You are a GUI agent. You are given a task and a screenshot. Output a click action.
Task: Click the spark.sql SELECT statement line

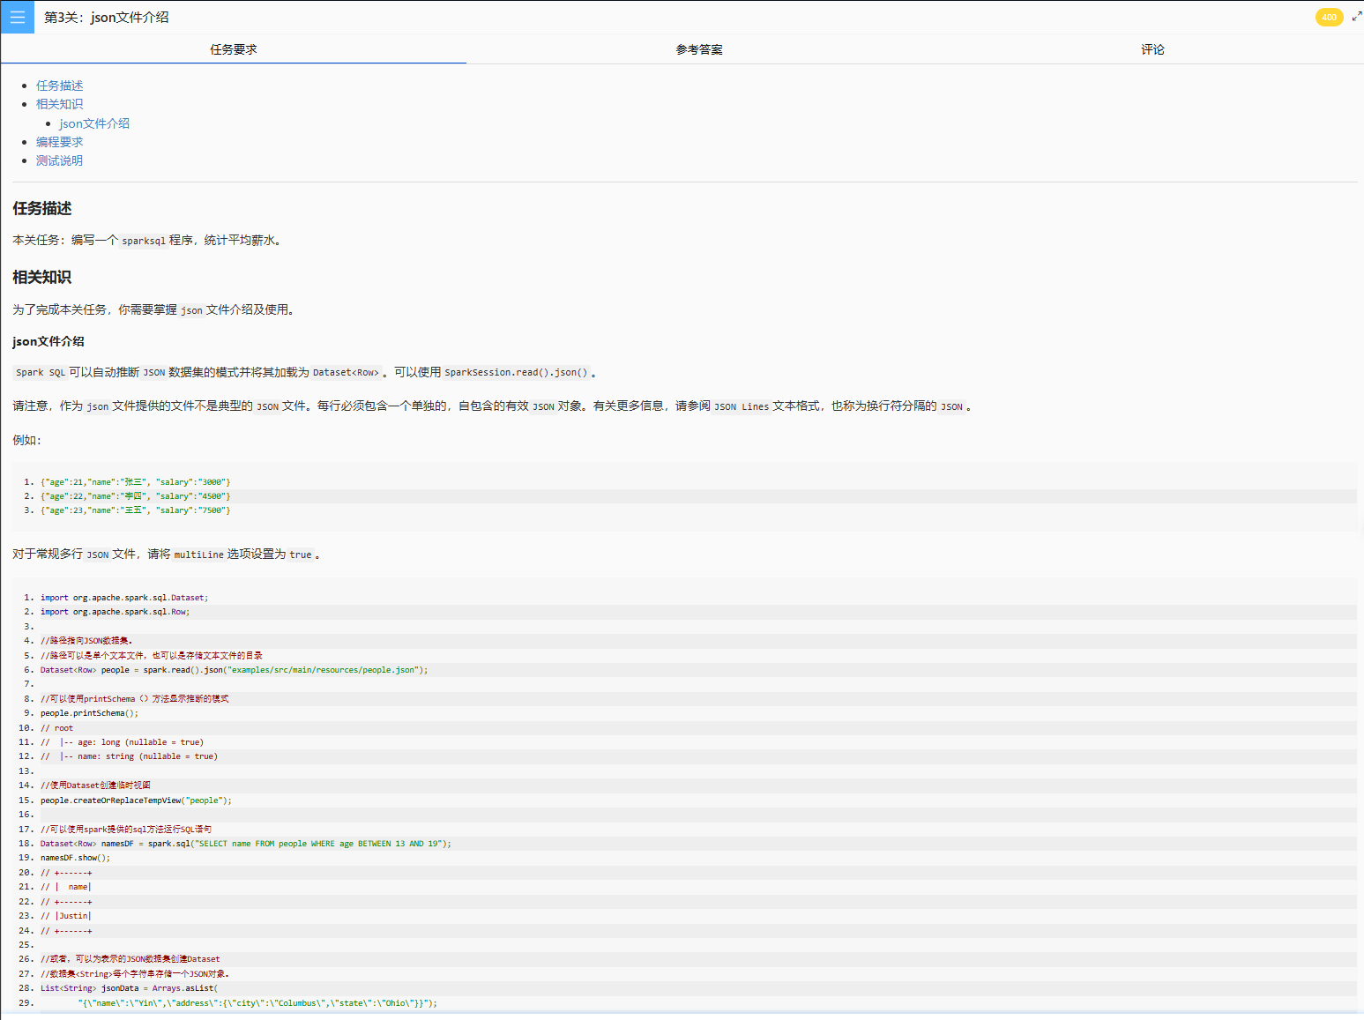pyautogui.click(x=245, y=844)
